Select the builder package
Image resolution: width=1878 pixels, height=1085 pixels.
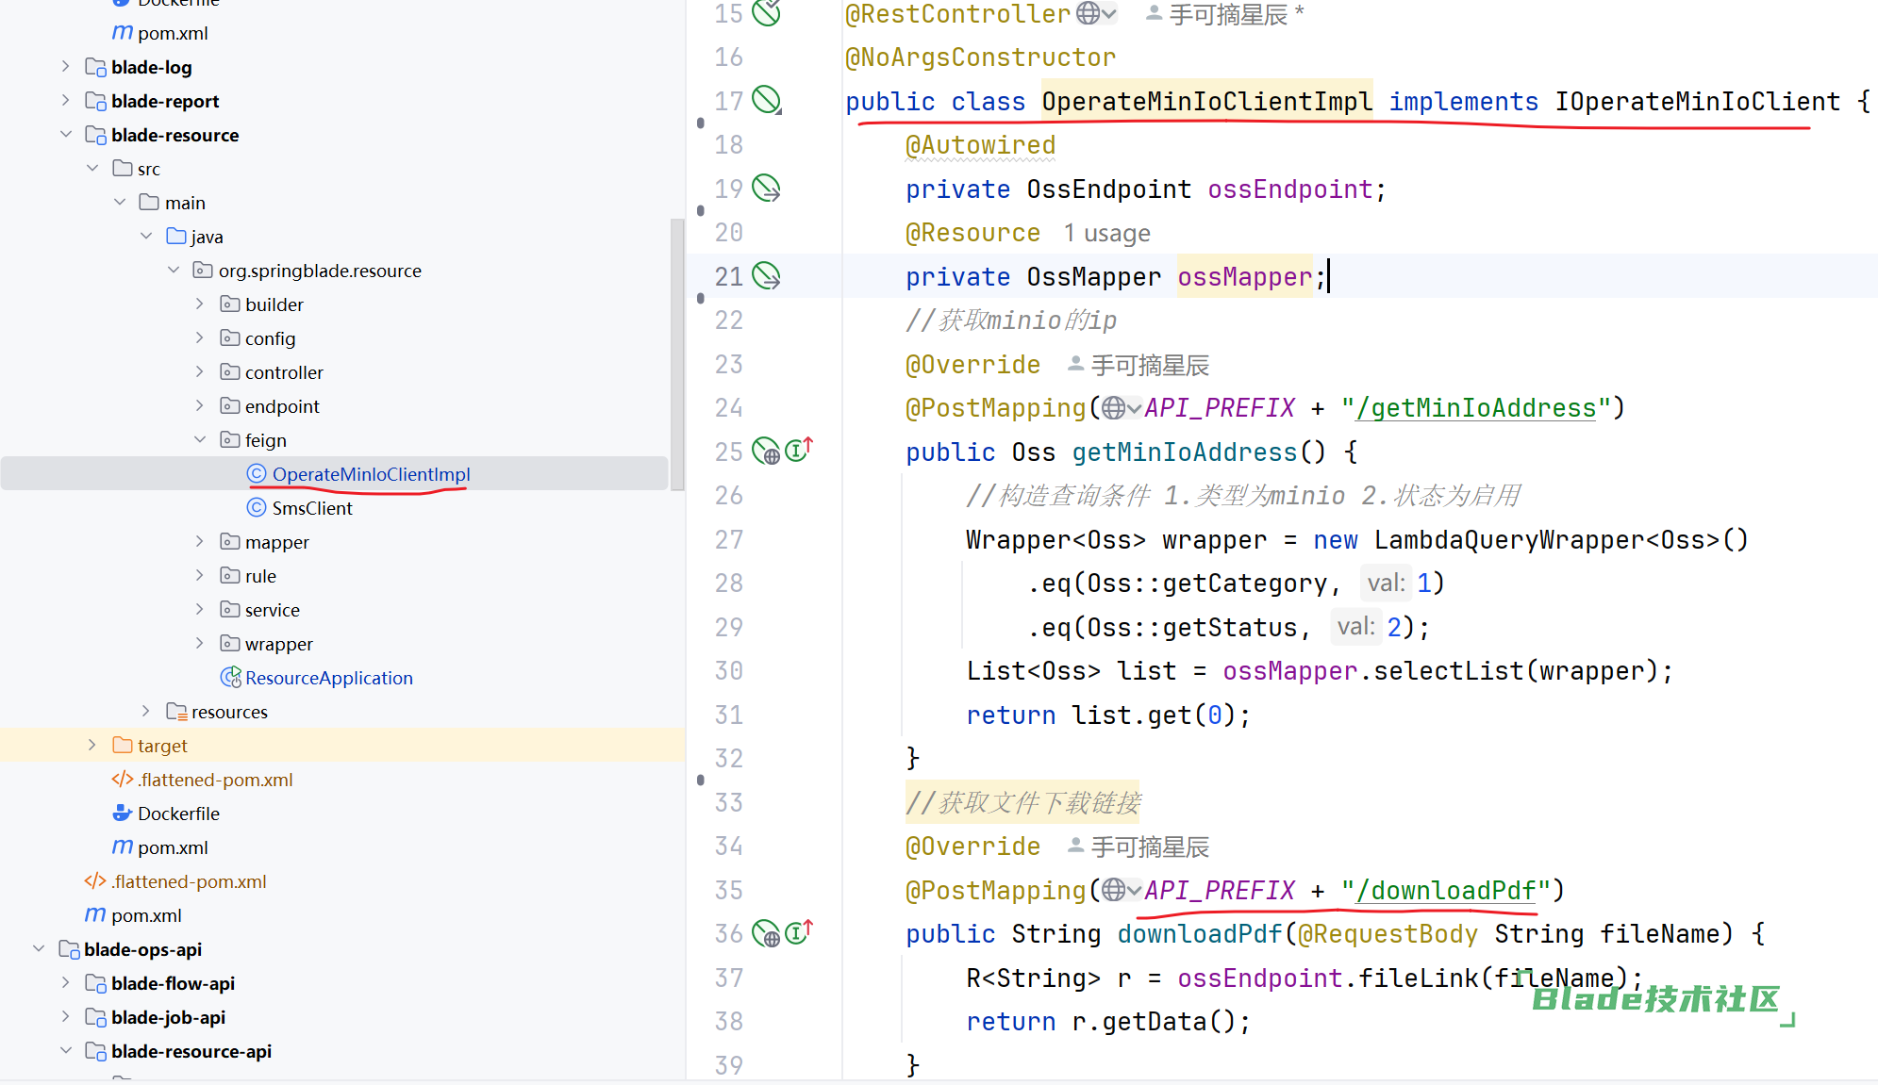pos(274,304)
